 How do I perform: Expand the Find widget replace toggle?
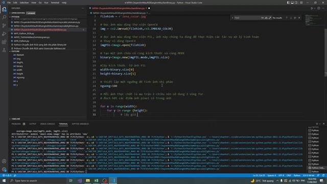click(232, 18)
